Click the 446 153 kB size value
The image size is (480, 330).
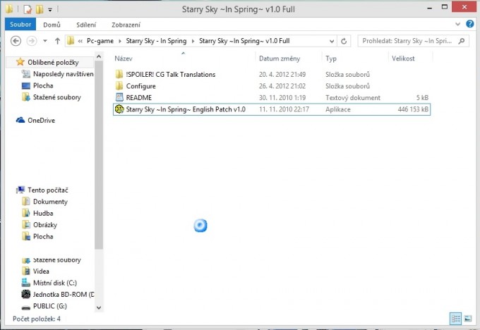click(413, 109)
